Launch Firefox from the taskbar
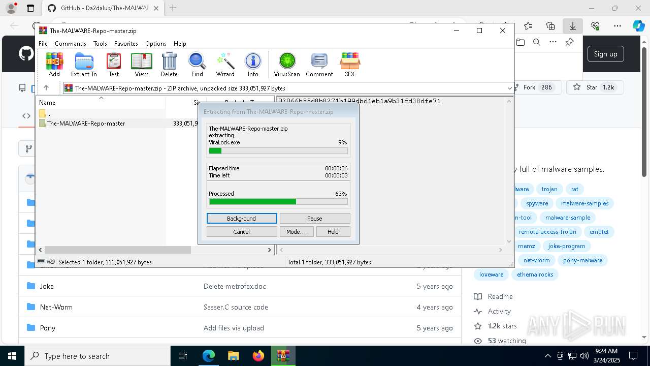 258,356
